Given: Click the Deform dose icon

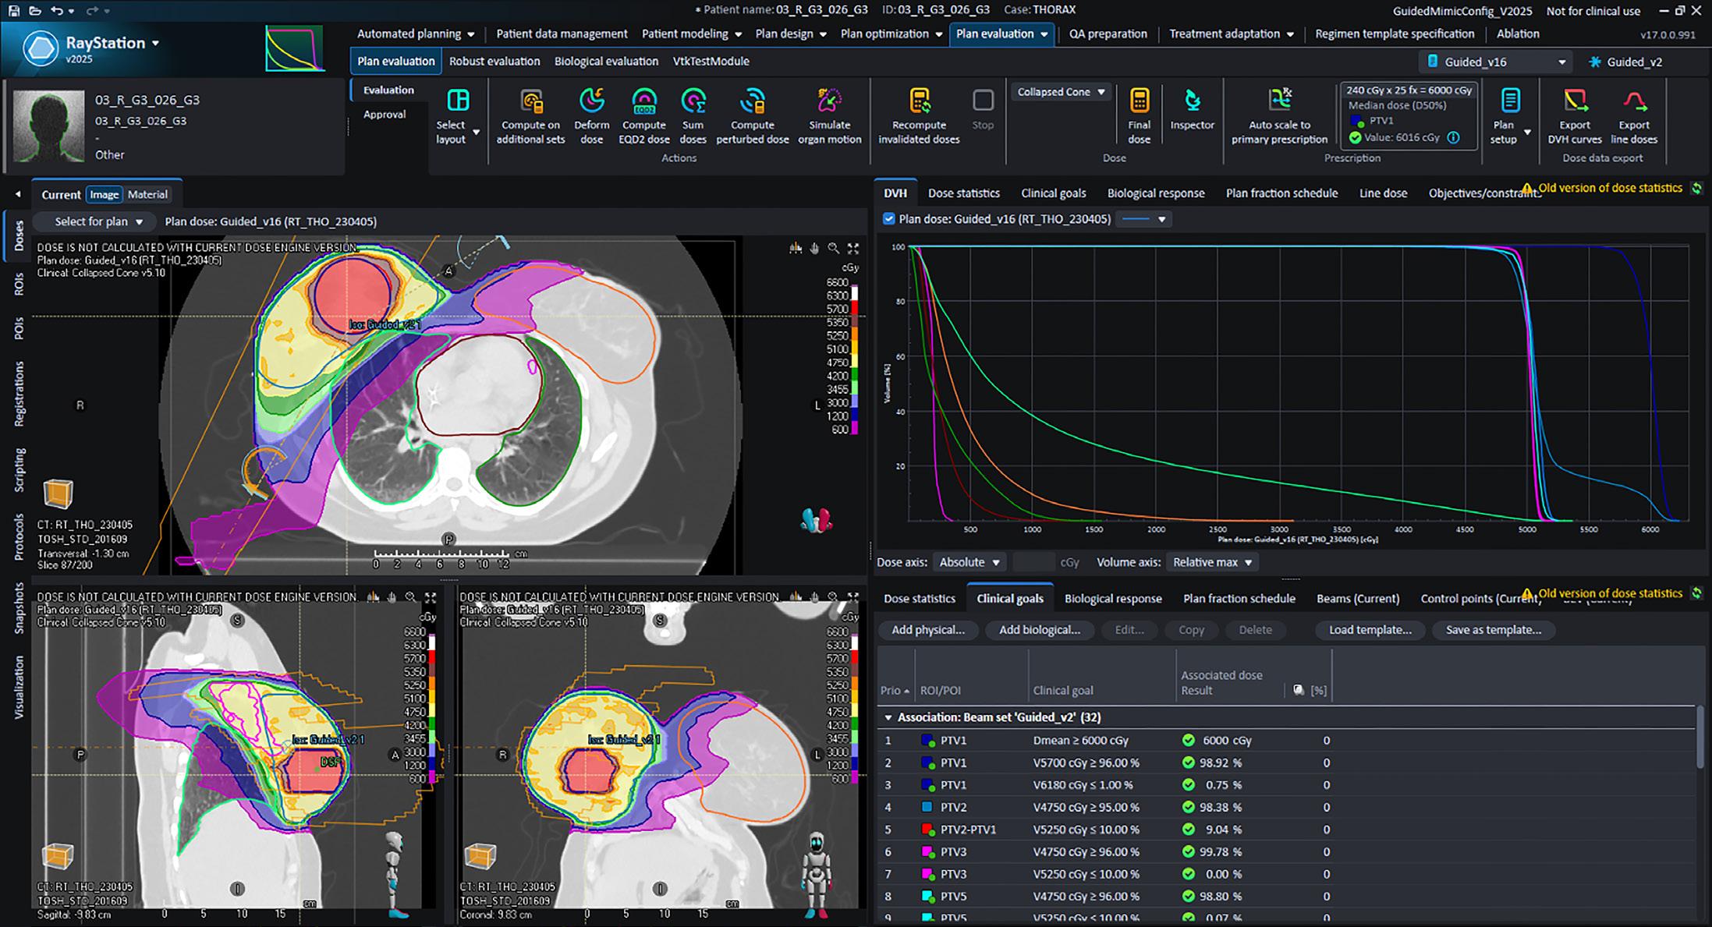Looking at the screenshot, I should point(591,102).
